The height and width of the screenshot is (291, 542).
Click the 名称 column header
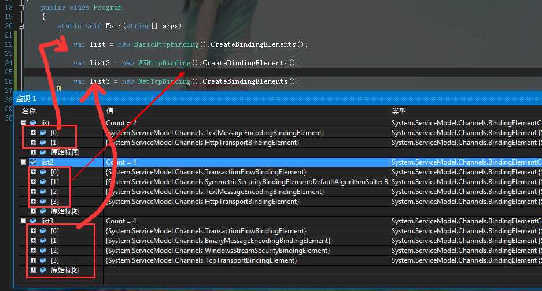click(x=29, y=111)
